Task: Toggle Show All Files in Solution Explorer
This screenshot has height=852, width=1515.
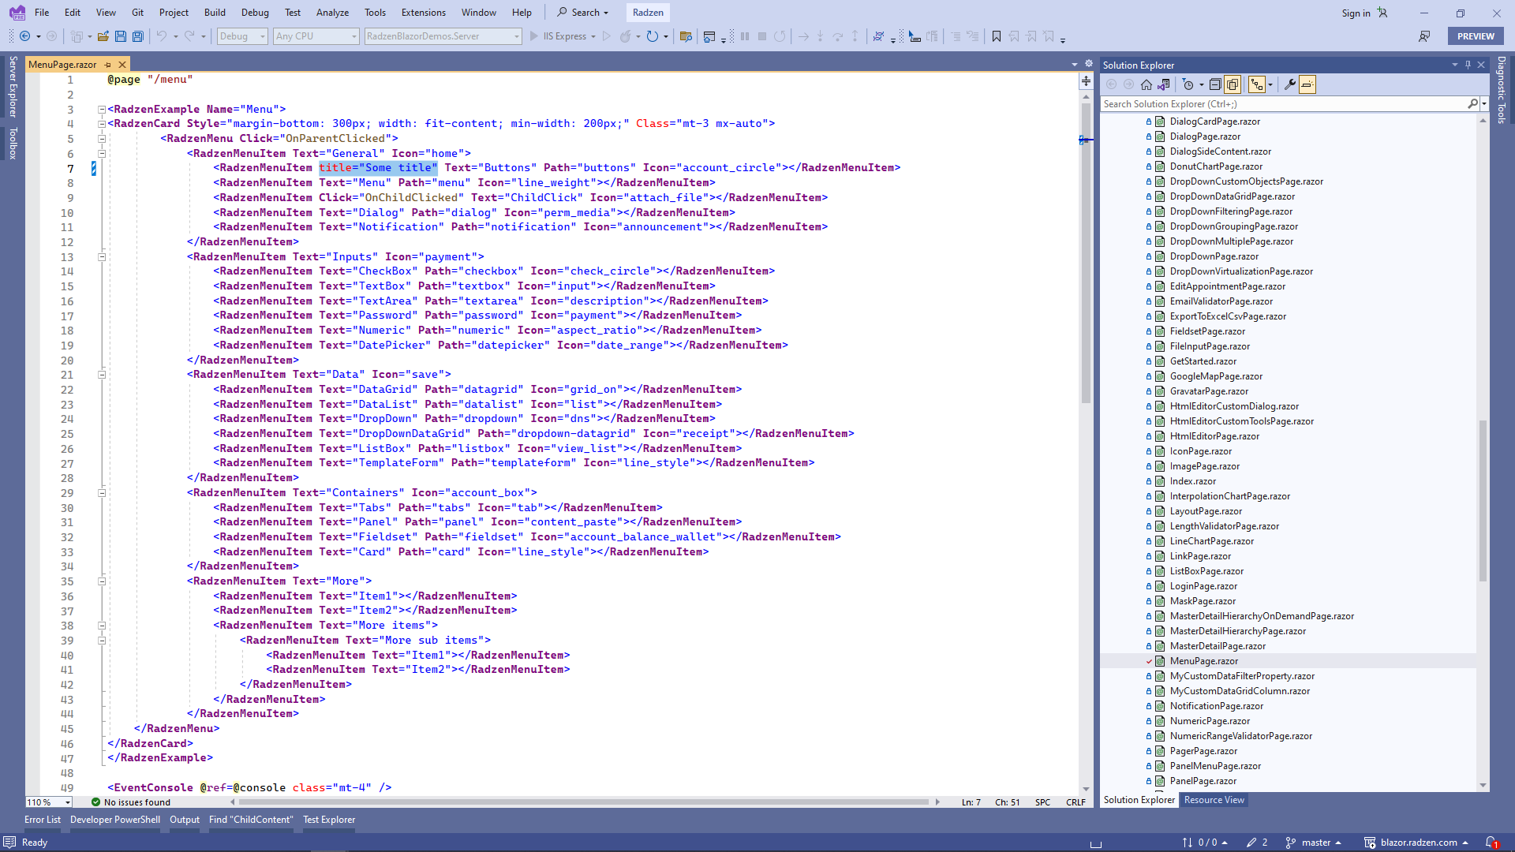Action: click(1233, 84)
